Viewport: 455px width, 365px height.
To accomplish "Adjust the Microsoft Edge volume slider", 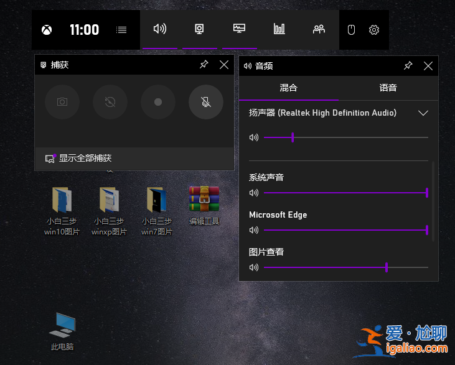I will pyautogui.click(x=346, y=230).
